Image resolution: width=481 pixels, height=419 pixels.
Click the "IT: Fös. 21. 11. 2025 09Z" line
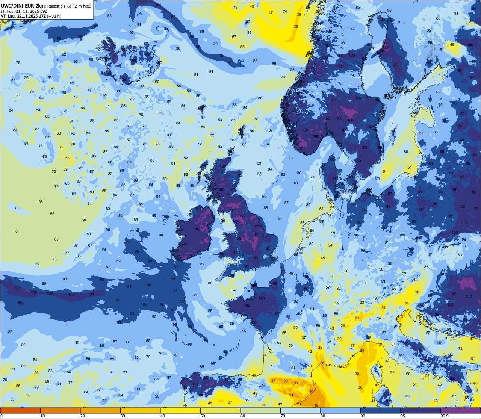click(x=24, y=11)
